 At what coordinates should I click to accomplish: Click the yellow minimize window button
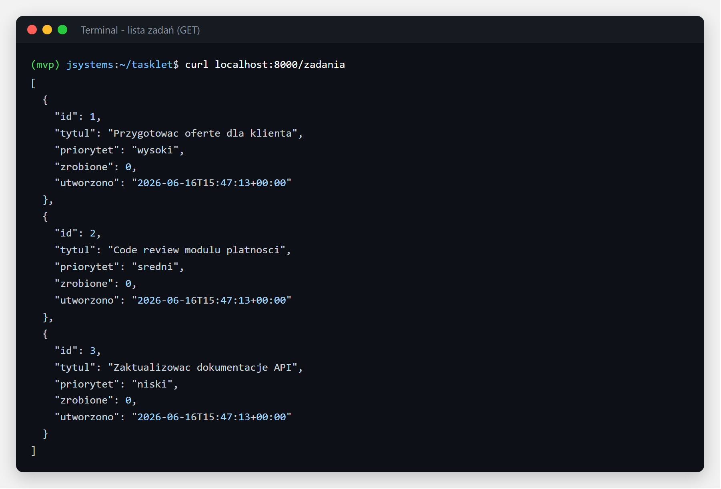[x=47, y=30]
